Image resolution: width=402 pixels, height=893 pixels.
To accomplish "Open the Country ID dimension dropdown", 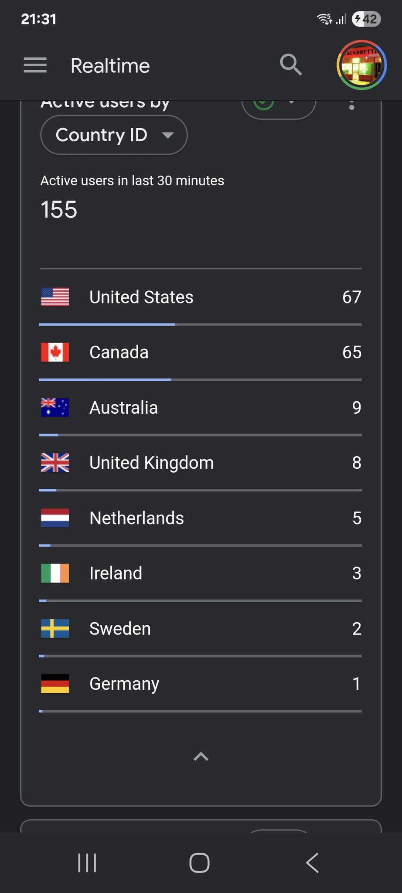I will point(114,135).
